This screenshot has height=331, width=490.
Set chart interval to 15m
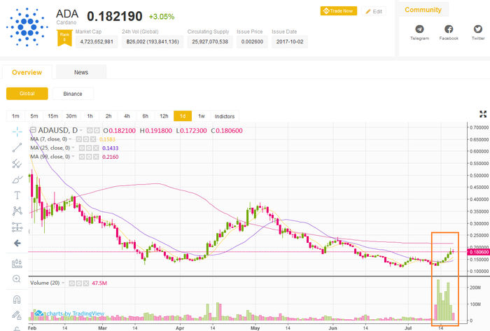tap(52, 116)
